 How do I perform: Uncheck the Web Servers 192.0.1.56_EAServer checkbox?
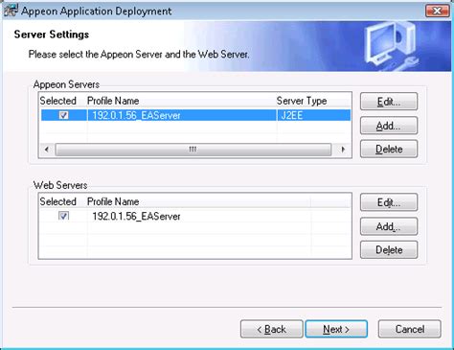[63, 216]
